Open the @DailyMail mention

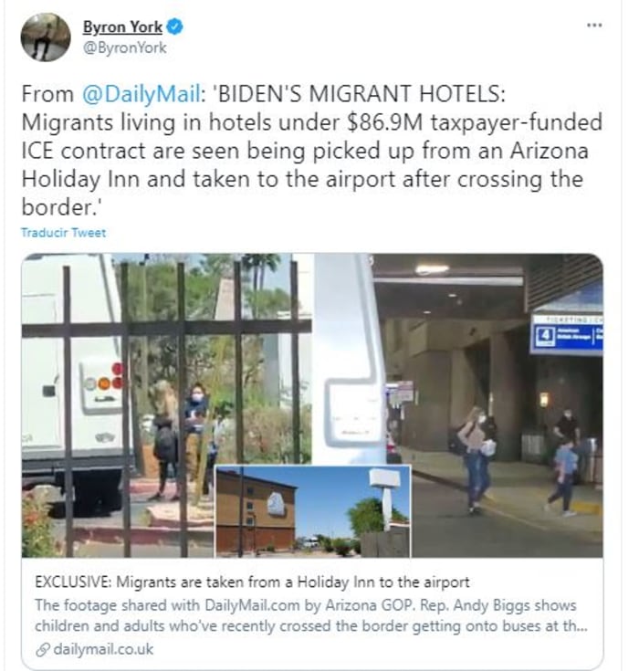(141, 94)
